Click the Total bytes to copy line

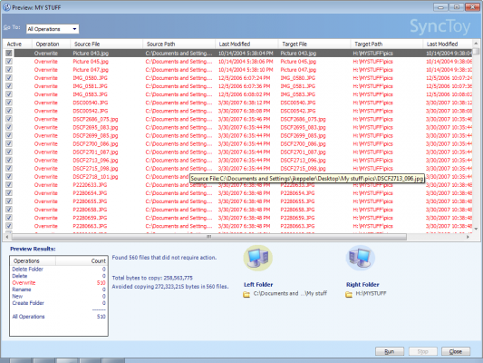(152, 278)
